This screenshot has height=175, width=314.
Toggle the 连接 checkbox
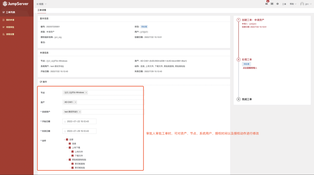pos(70,144)
